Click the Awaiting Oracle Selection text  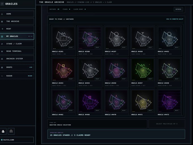60,125
